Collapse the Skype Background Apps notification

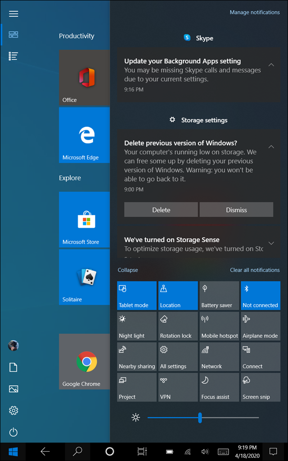271,65
